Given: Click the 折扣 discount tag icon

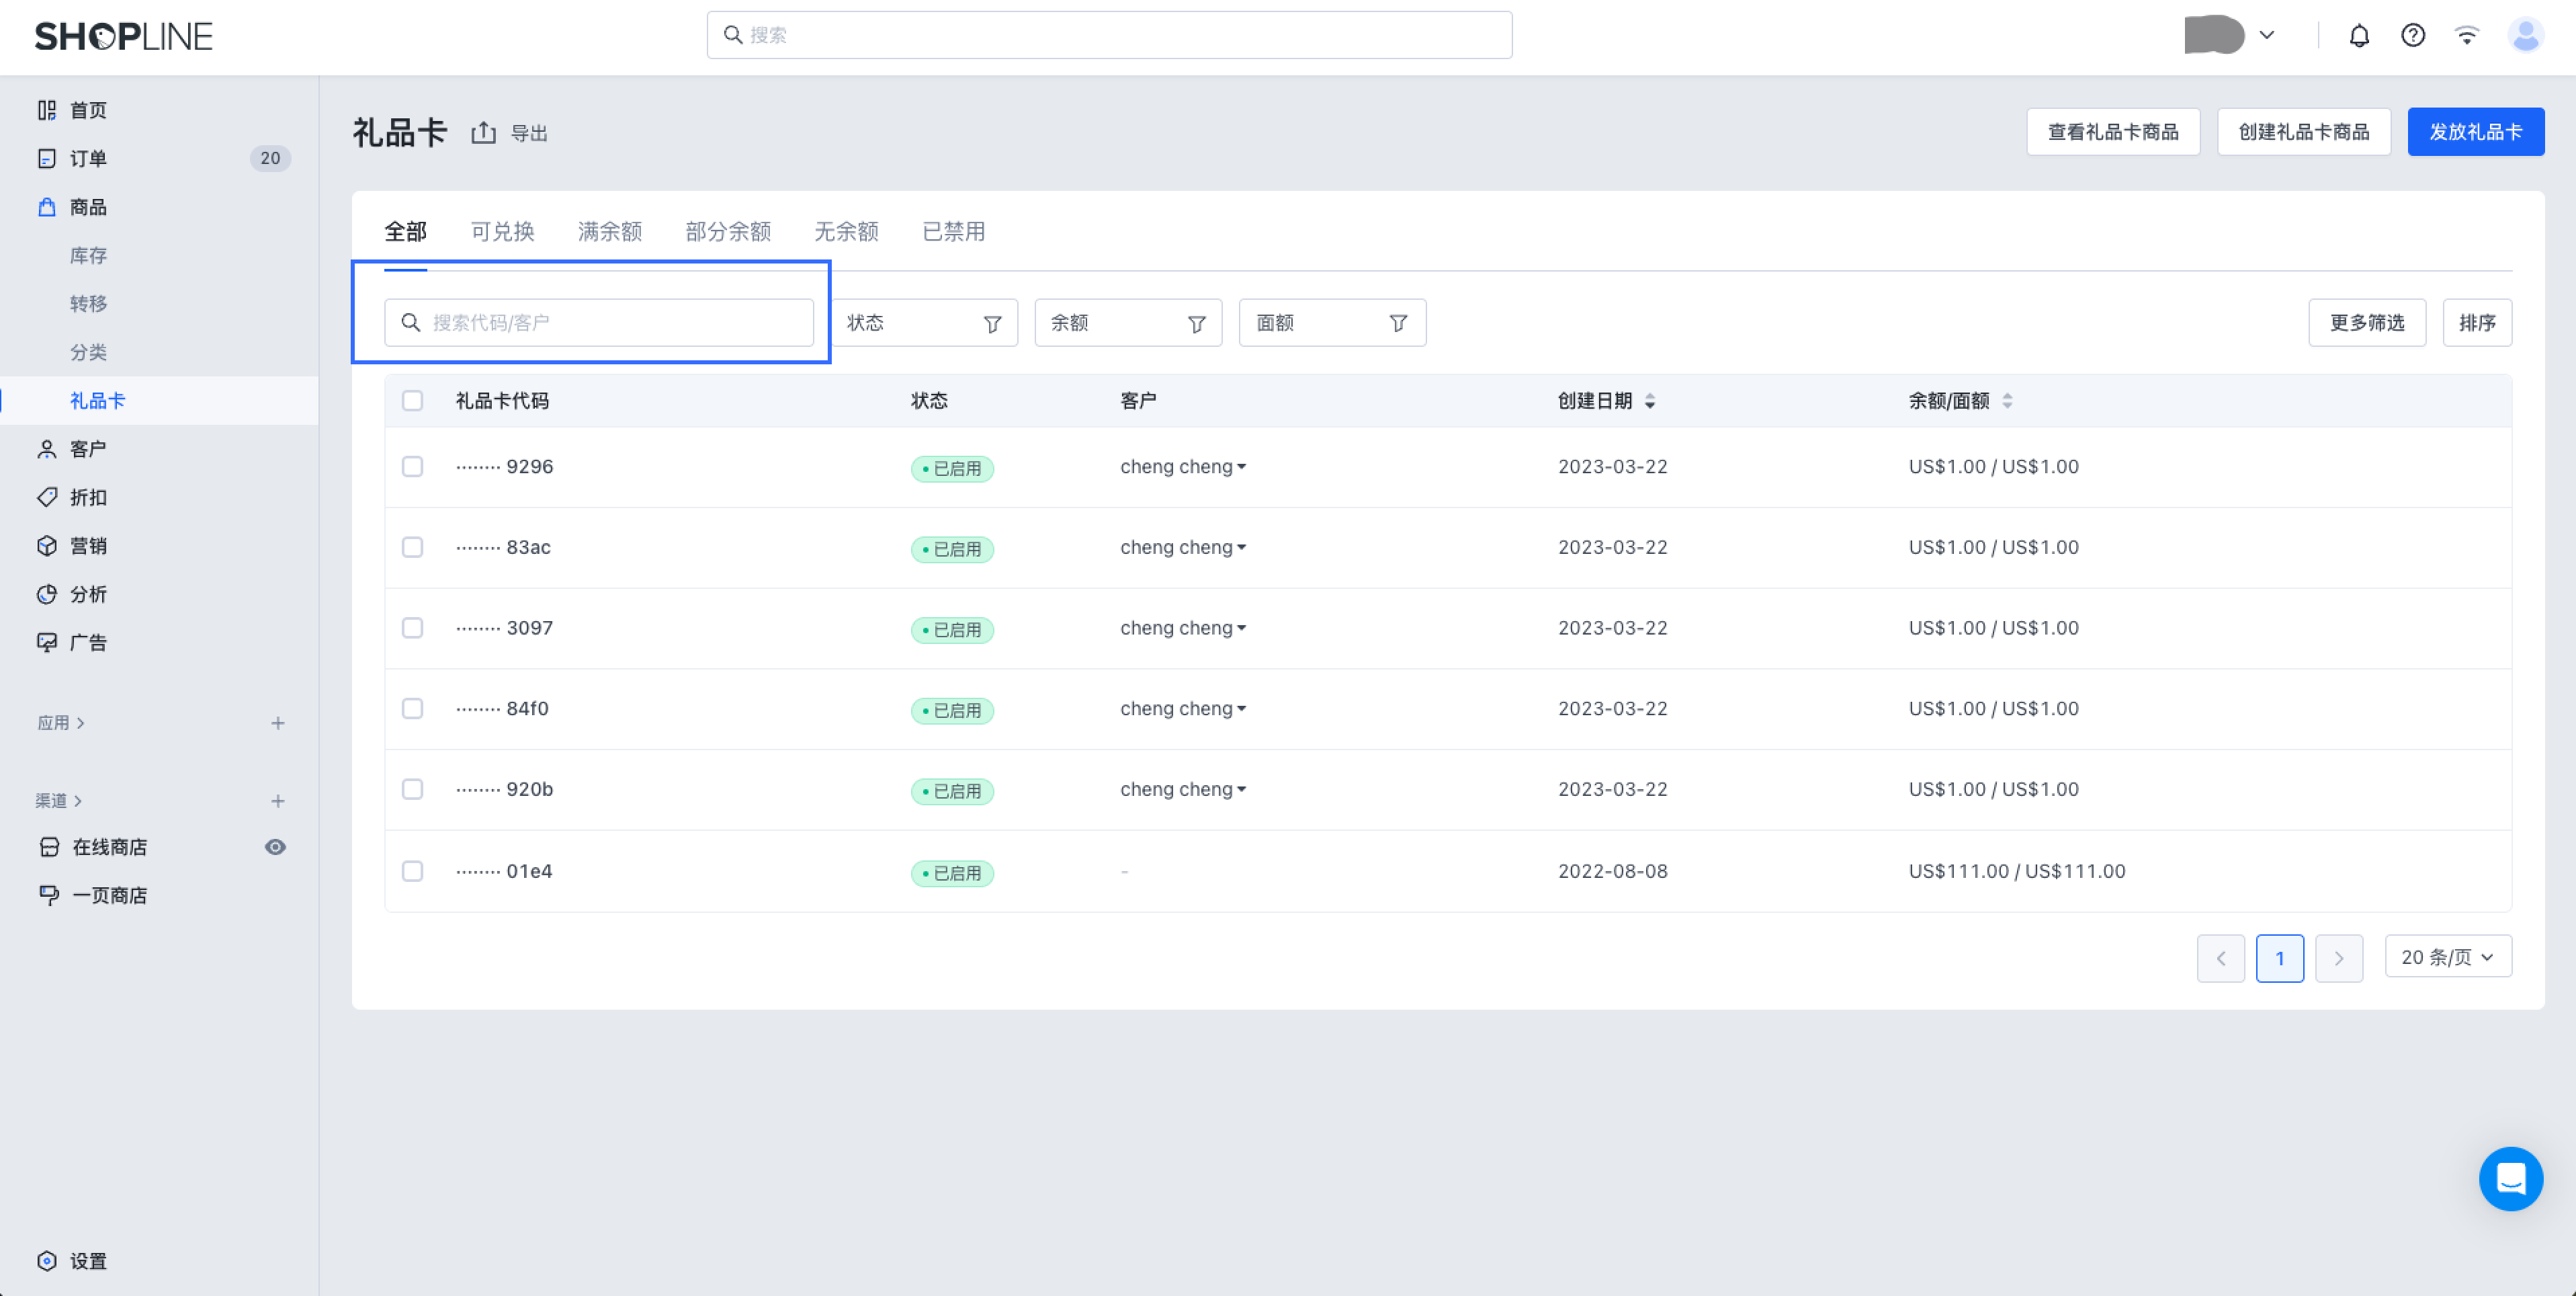Looking at the screenshot, I should click(47, 497).
